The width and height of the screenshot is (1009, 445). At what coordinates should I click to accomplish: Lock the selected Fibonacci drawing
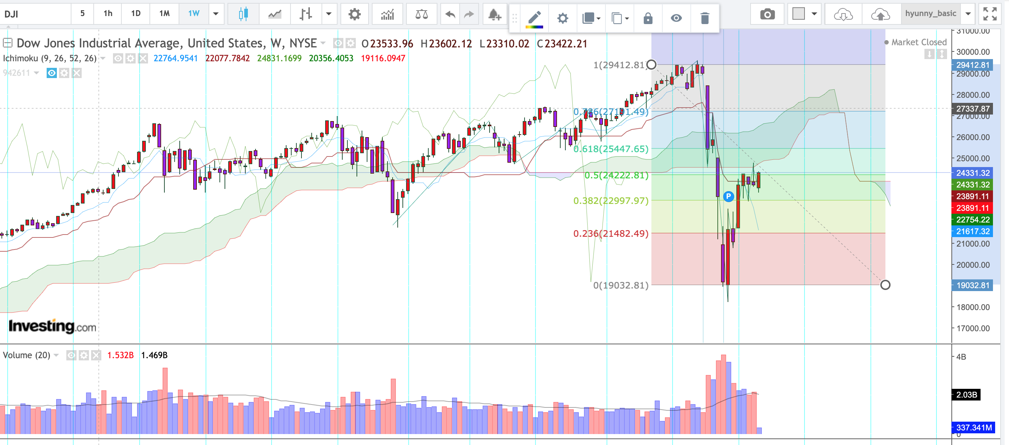click(648, 18)
